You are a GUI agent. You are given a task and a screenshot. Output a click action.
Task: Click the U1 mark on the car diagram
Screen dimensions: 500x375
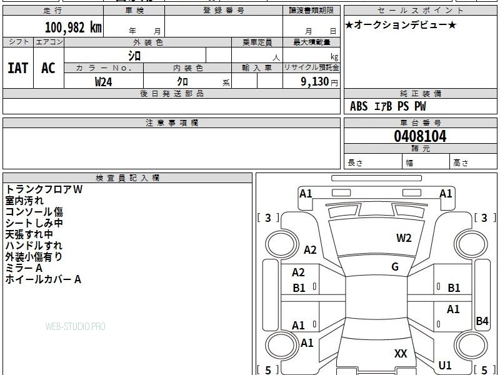(x=445, y=366)
